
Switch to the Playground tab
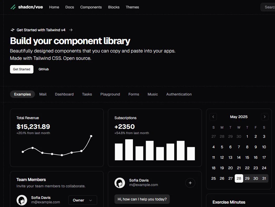[x=110, y=94]
